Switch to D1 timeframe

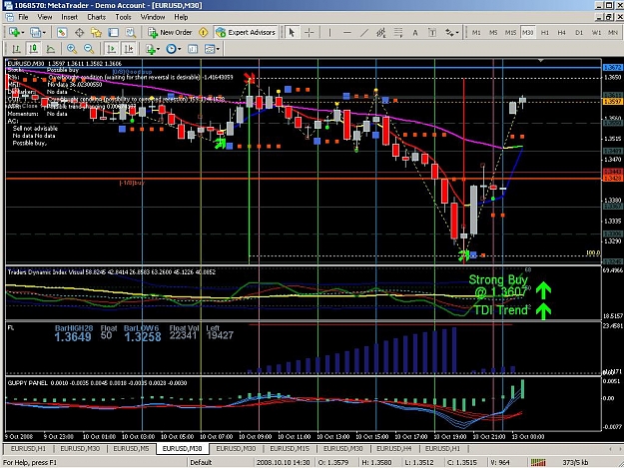pos(579,33)
